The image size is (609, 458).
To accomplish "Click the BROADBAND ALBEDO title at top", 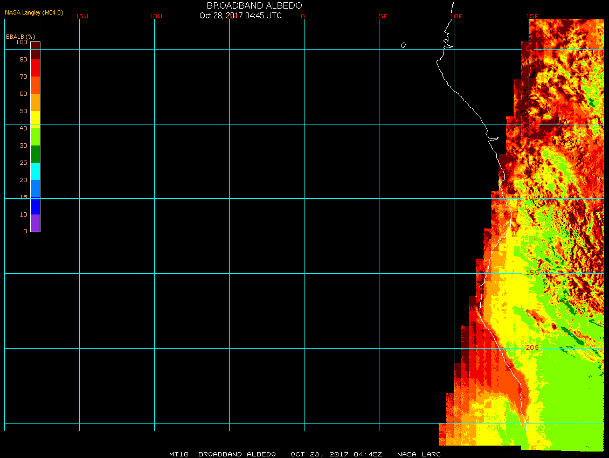I will point(254,5).
